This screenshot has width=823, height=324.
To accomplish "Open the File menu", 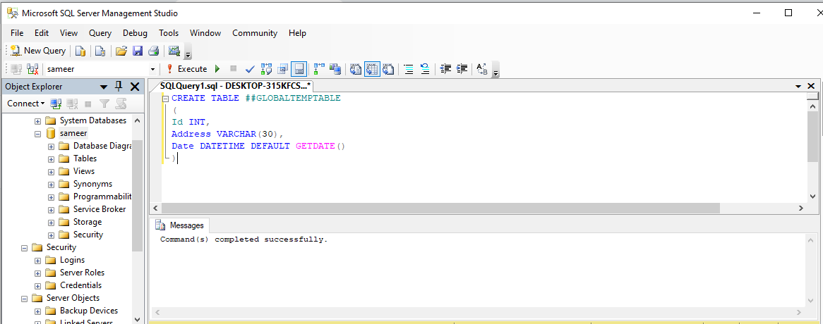I will pos(17,33).
